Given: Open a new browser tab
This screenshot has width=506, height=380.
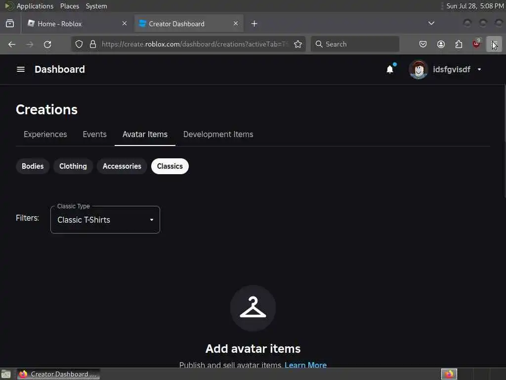Looking at the screenshot, I should coord(254,24).
